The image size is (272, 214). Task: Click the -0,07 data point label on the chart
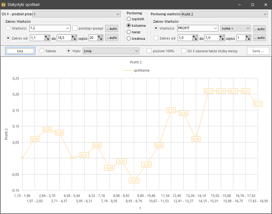click(x=134, y=180)
